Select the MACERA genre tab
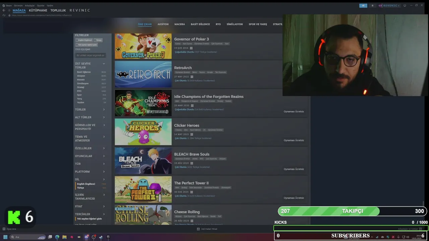Viewport: 429px width, 241px height. click(x=180, y=24)
